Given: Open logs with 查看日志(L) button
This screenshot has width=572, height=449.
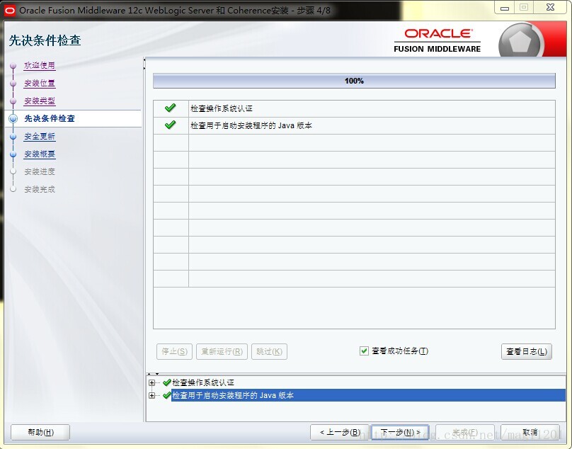Looking at the screenshot, I should tap(527, 351).
